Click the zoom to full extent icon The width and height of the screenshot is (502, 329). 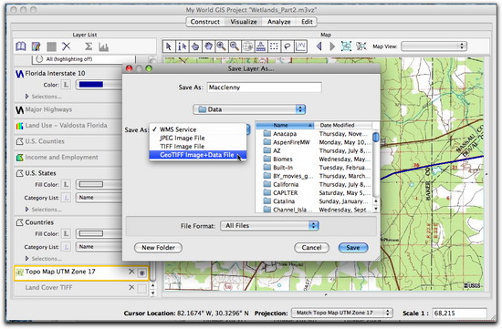tap(346, 46)
